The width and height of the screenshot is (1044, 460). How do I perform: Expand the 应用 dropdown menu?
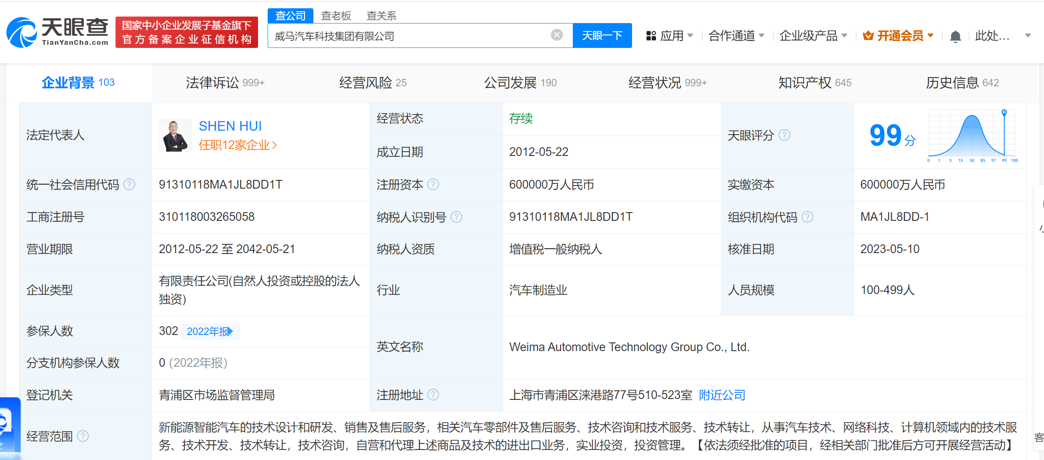[x=670, y=36]
